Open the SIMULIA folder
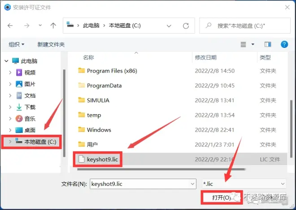 tap(98, 100)
